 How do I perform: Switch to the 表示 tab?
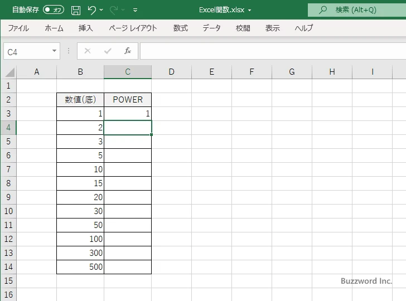[x=272, y=28]
